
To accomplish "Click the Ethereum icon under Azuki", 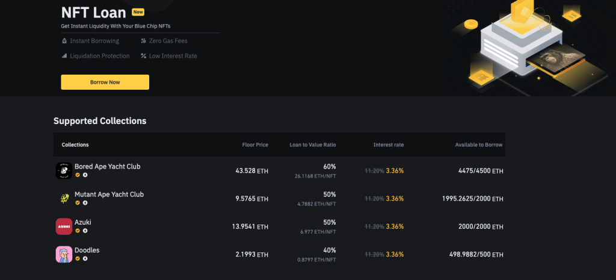I will 85,231.
